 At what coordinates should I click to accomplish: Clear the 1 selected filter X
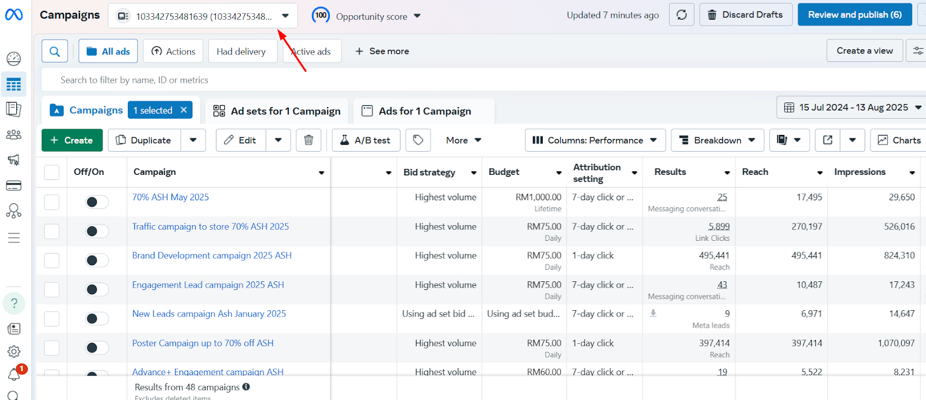point(184,110)
